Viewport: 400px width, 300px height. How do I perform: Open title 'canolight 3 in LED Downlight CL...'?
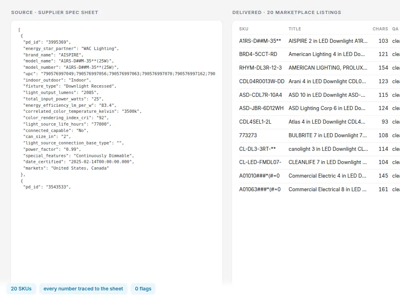(x=328, y=149)
